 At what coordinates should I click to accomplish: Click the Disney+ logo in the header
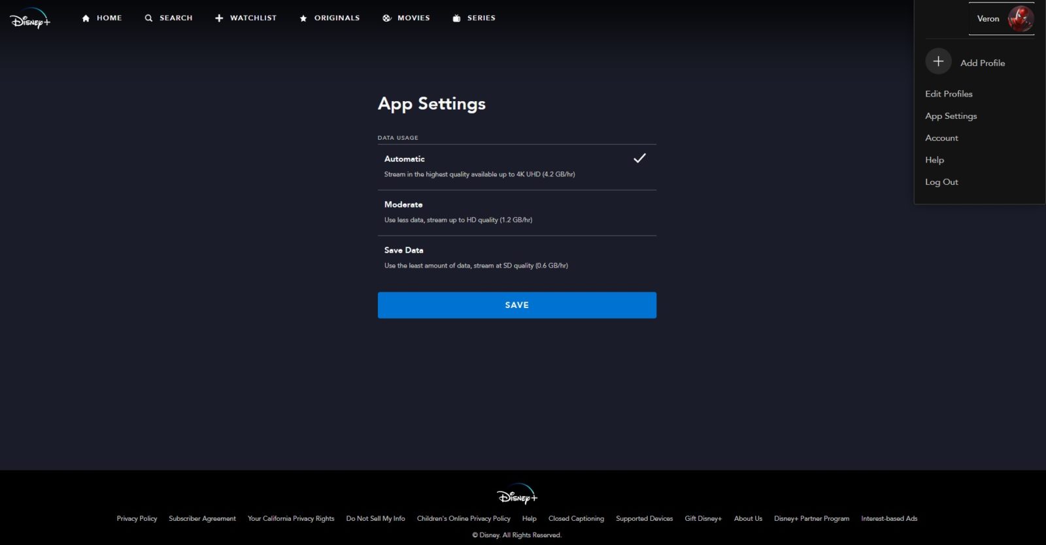[x=30, y=18]
